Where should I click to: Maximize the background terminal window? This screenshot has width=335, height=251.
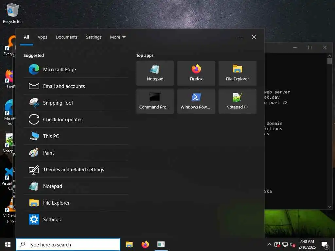tap(310, 47)
